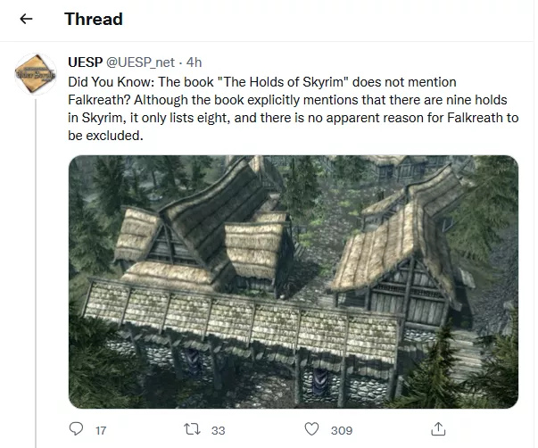Viewport: 538px width, 448px height.
Task: Click the reply count 17
Action: click(101, 430)
